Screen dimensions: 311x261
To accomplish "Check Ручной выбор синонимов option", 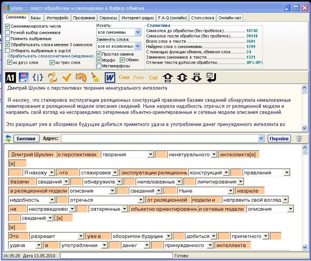I will [8, 33].
